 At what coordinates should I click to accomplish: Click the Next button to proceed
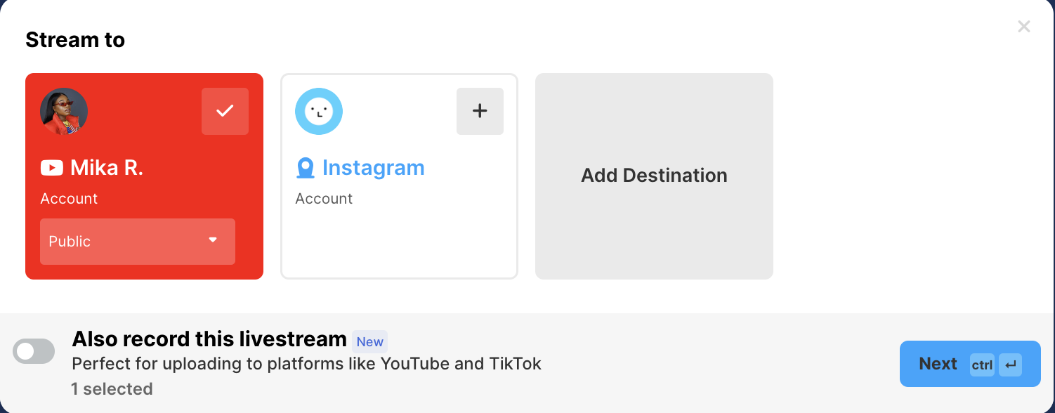pos(938,364)
